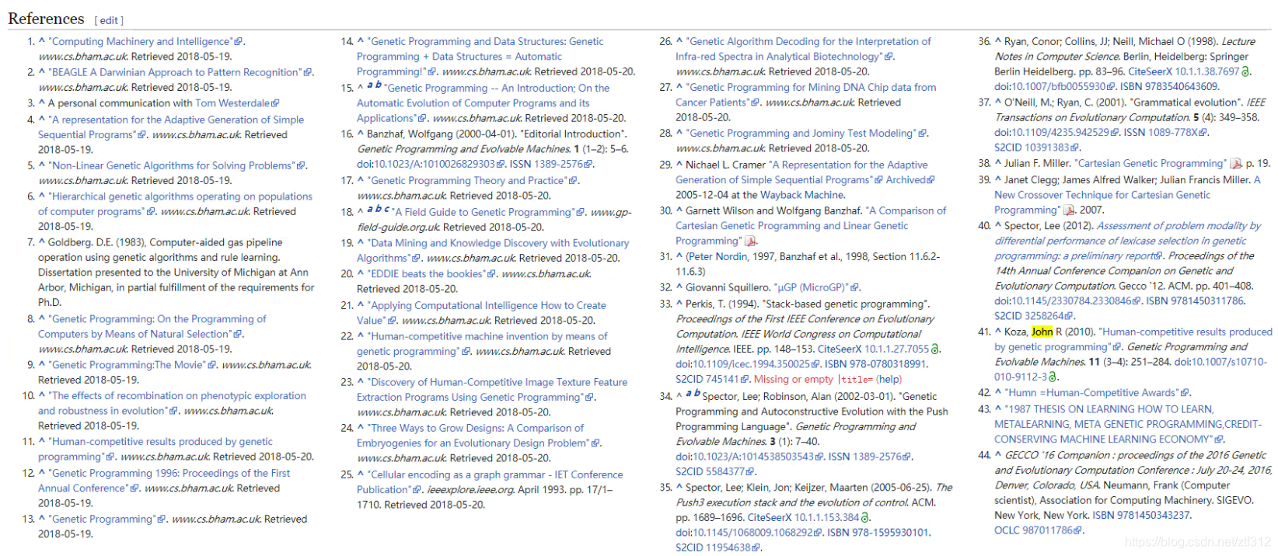Image resolution: width=1278 pixels, height=556 pixels.
Task: Click external-link icon after OCLC 987011786
Action: coord(1078,531)
